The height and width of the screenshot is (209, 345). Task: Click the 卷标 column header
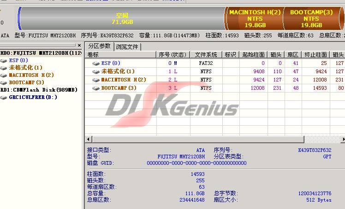(x=120, y=55)
